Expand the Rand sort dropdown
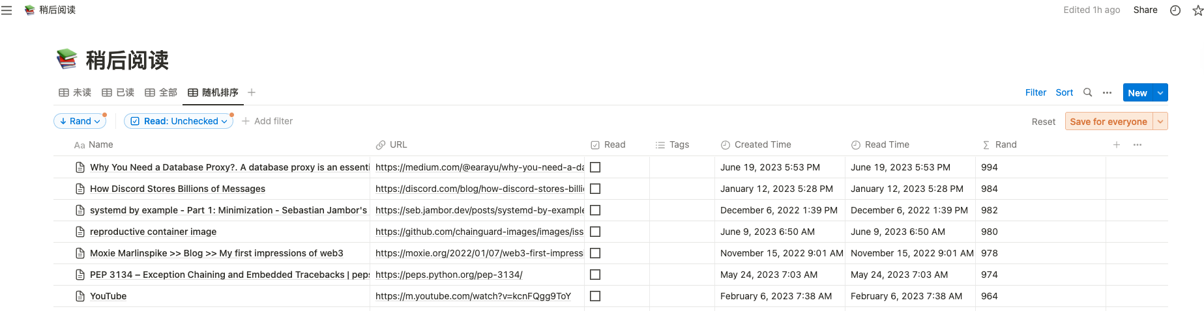 click(x=80, y=121)
